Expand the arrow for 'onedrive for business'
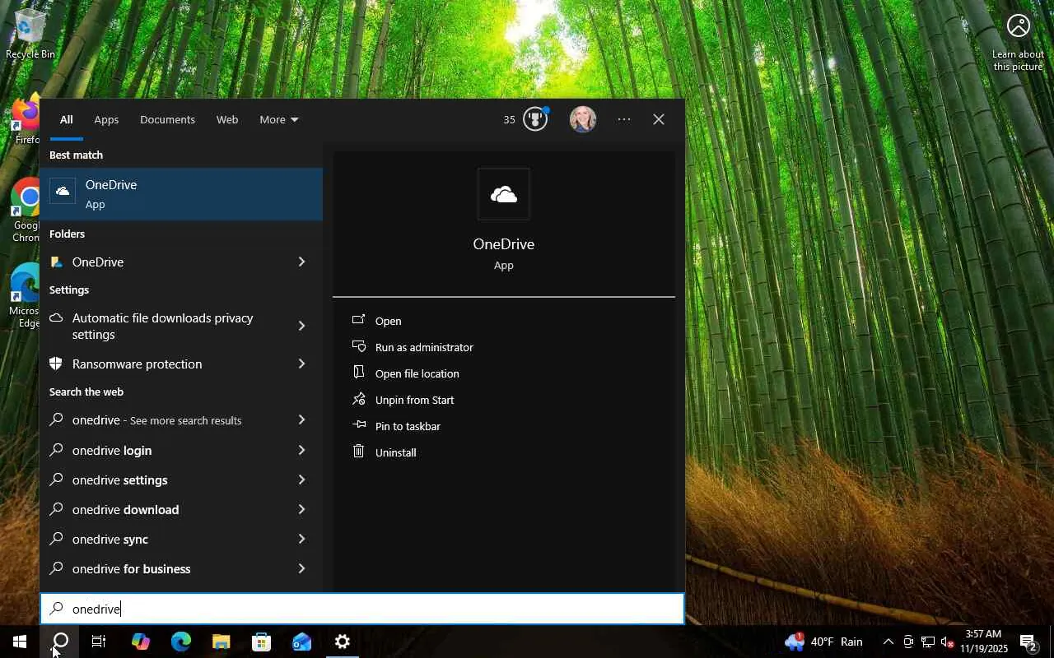Screen dimensions: 1054x658 click(x=302, y=568)
